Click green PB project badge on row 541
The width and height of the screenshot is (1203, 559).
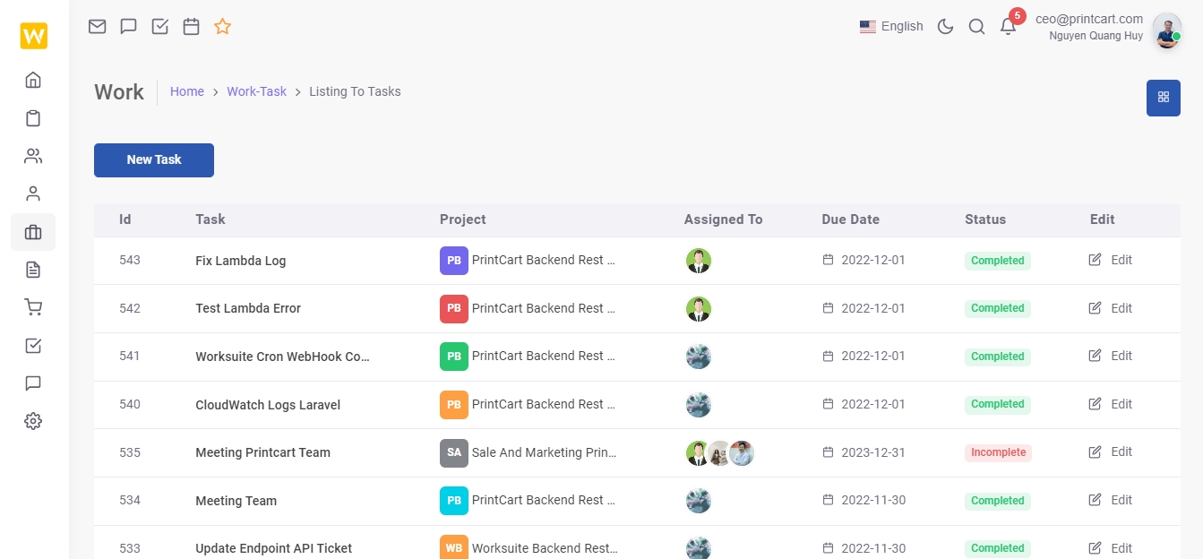click(454, 356)
